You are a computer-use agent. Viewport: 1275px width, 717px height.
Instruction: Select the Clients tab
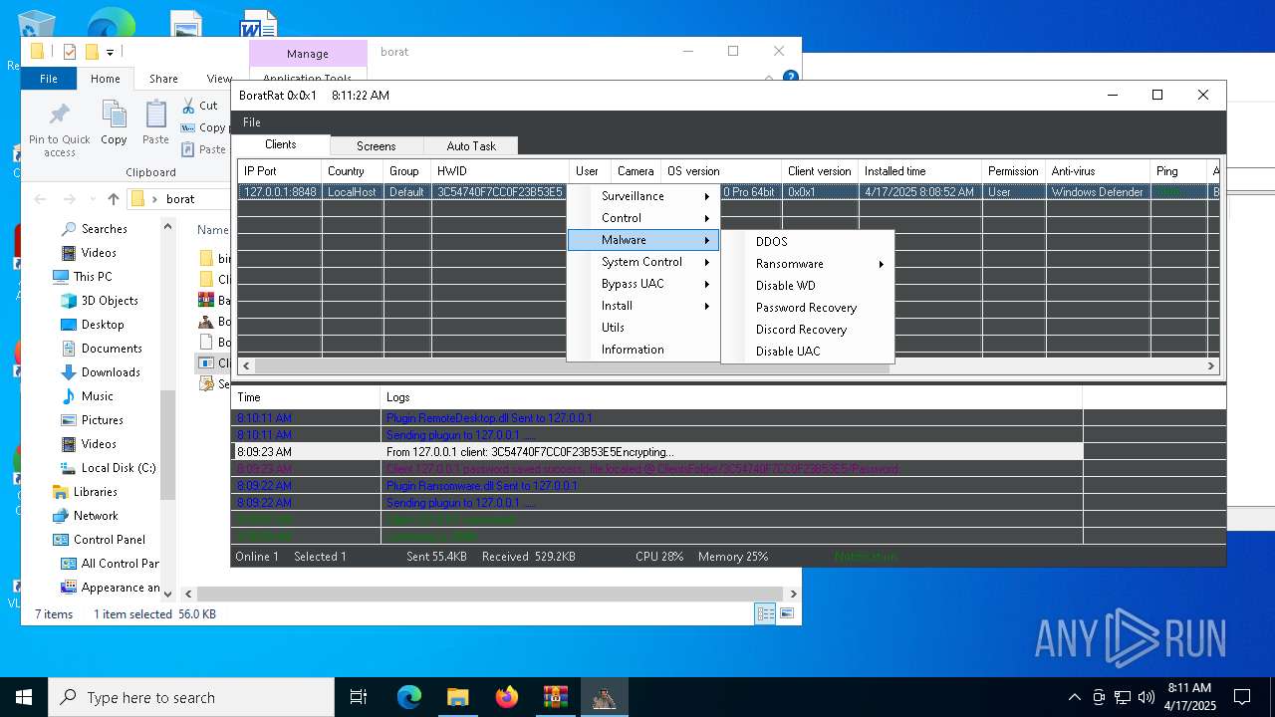(x=281, y=144)
